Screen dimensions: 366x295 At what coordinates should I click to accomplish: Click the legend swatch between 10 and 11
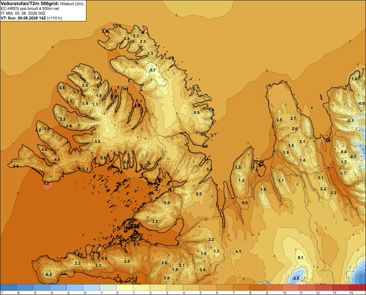(x=291, y=288)
